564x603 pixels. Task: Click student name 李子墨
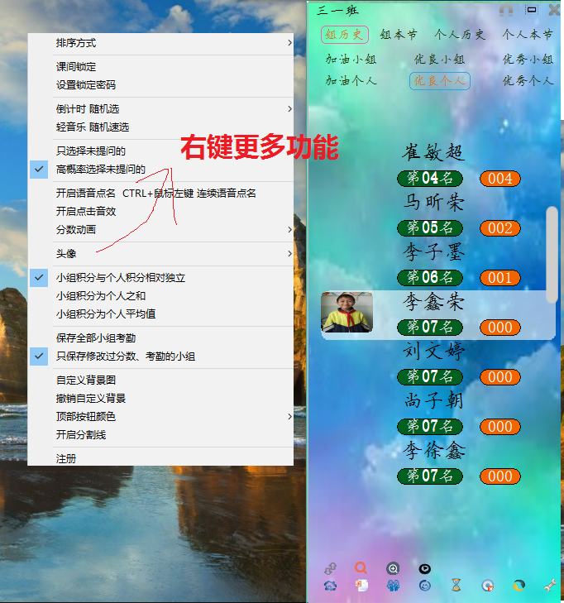click(x=433, y=252)
